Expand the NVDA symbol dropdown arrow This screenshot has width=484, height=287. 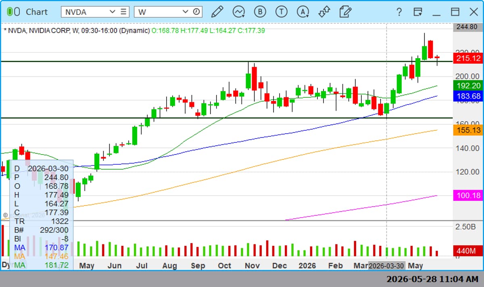pyautogui.click(x=113, y=12)
